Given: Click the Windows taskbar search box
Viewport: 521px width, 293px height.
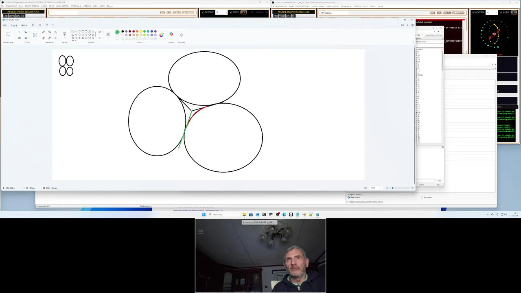Looking at the screenshot, I should click(224, 214).
